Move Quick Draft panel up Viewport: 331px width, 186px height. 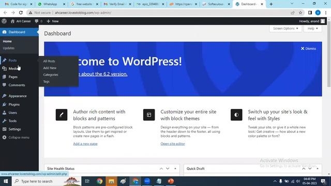304,169
